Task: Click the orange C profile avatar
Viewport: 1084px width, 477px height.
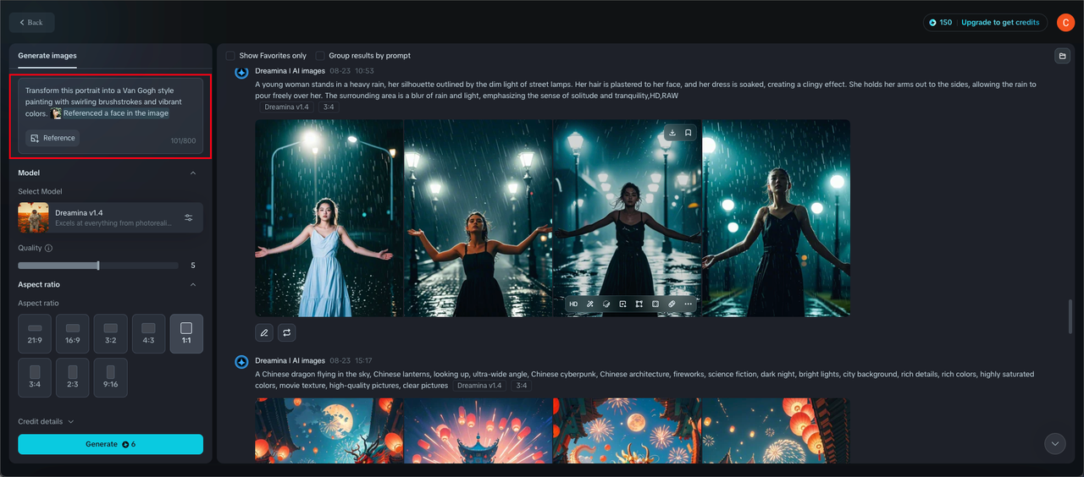Action: 1065,23
